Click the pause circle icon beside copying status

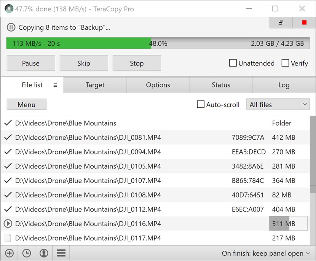11,27
